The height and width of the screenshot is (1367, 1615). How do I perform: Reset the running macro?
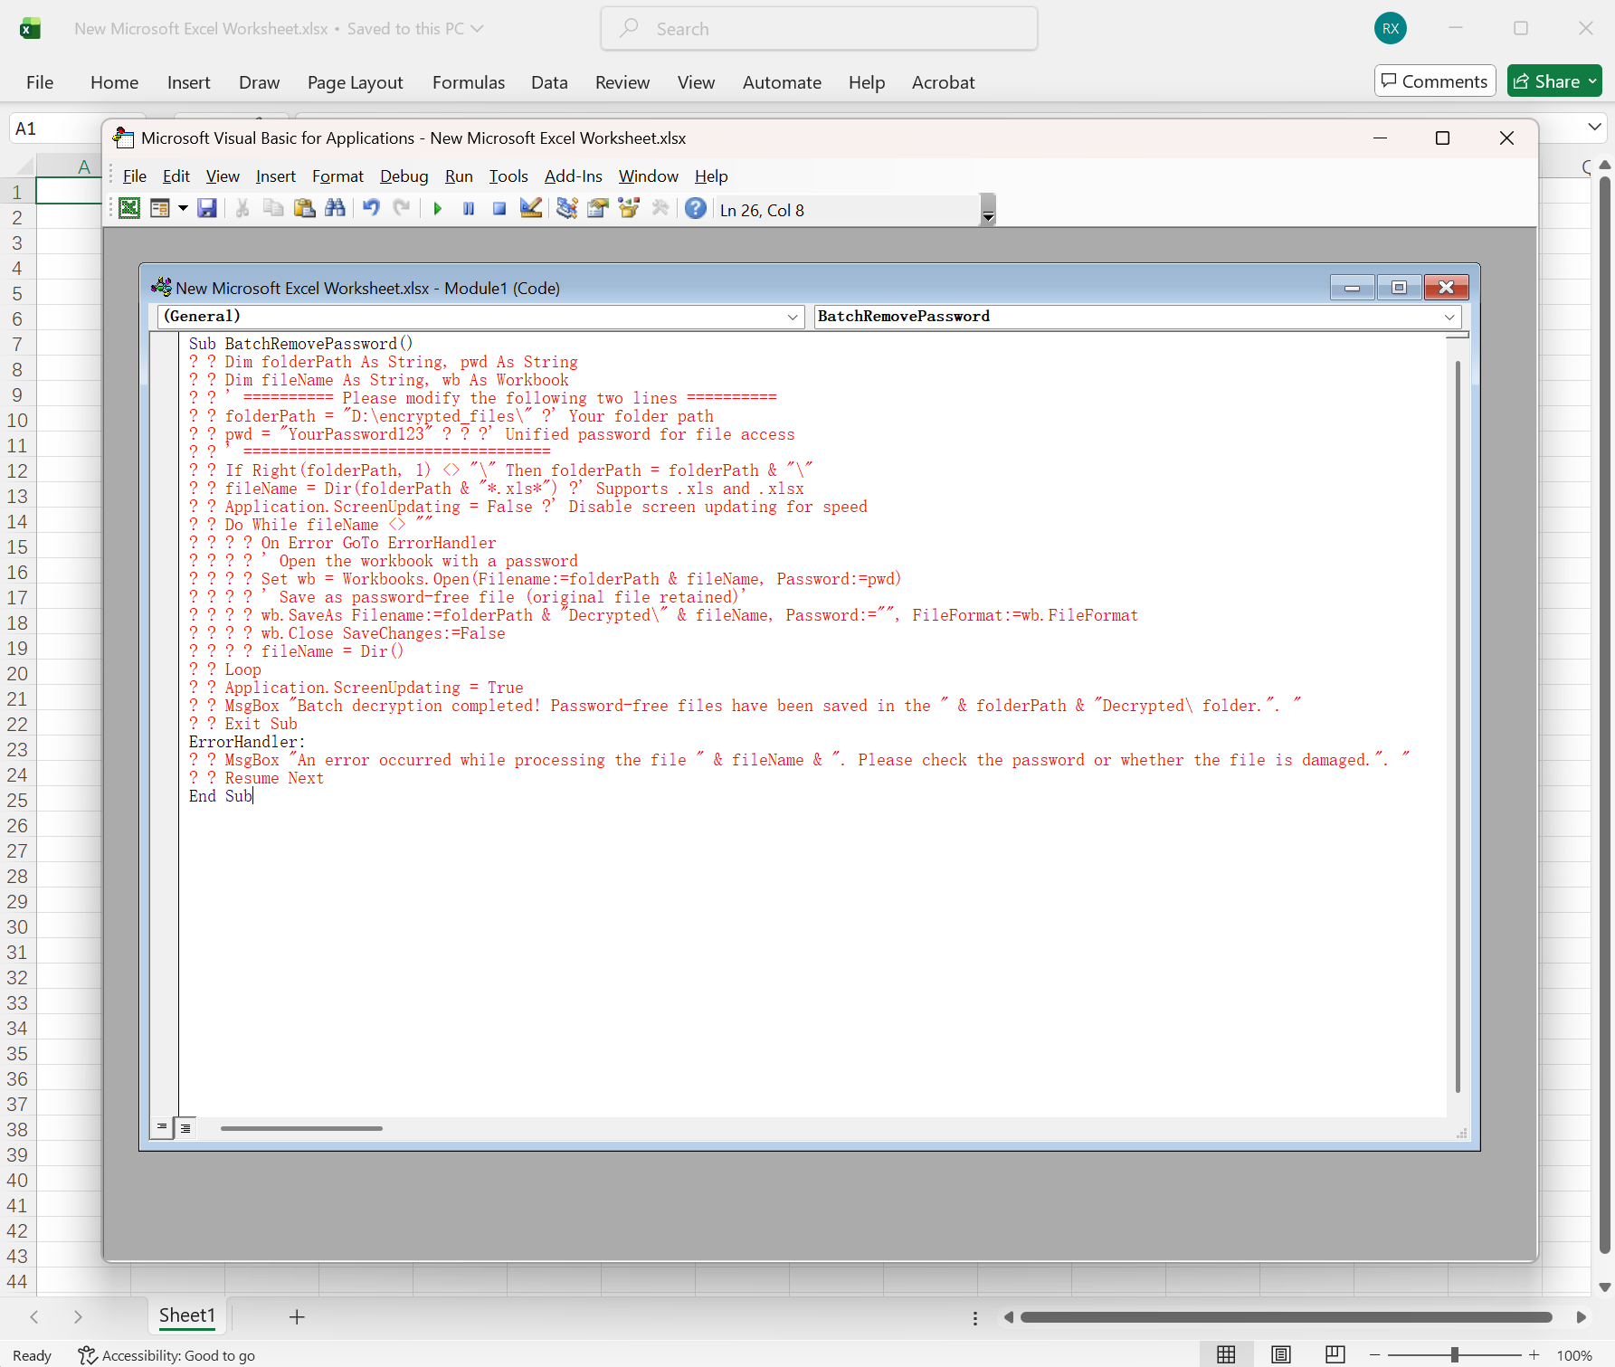pyautogui.click(x=499, y=209)
